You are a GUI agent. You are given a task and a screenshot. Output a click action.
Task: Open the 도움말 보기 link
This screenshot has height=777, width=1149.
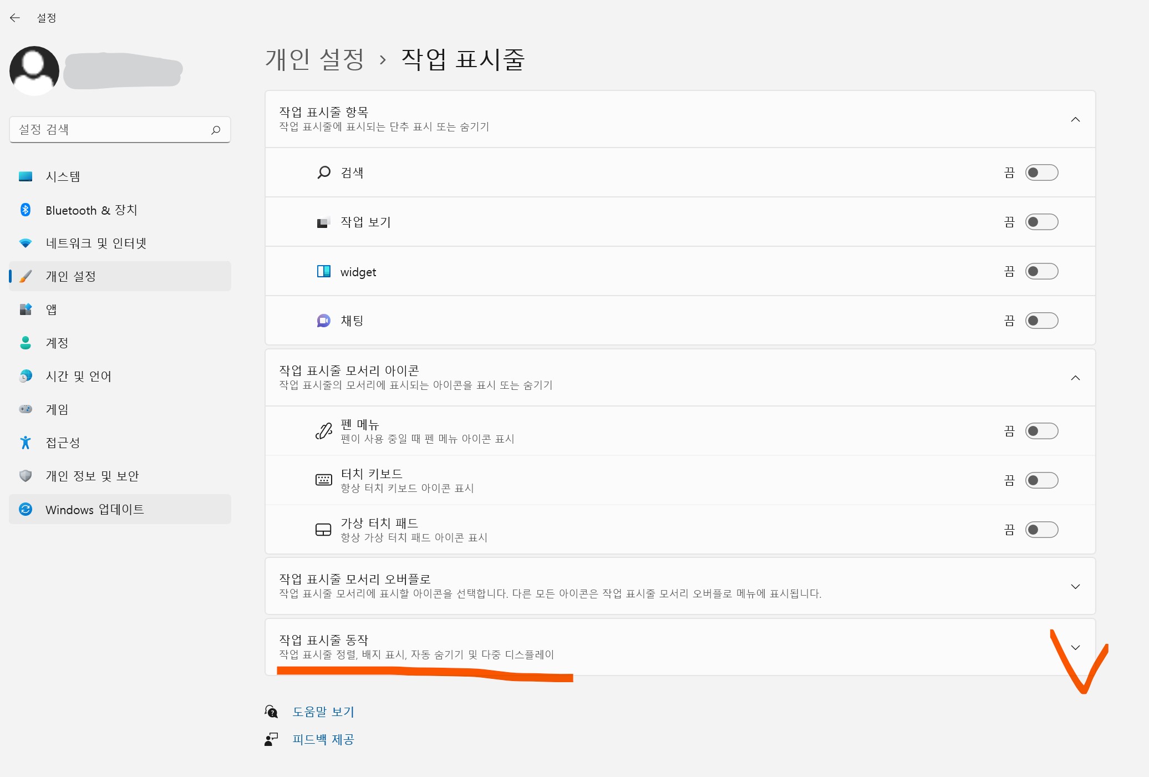click(323, 712)
